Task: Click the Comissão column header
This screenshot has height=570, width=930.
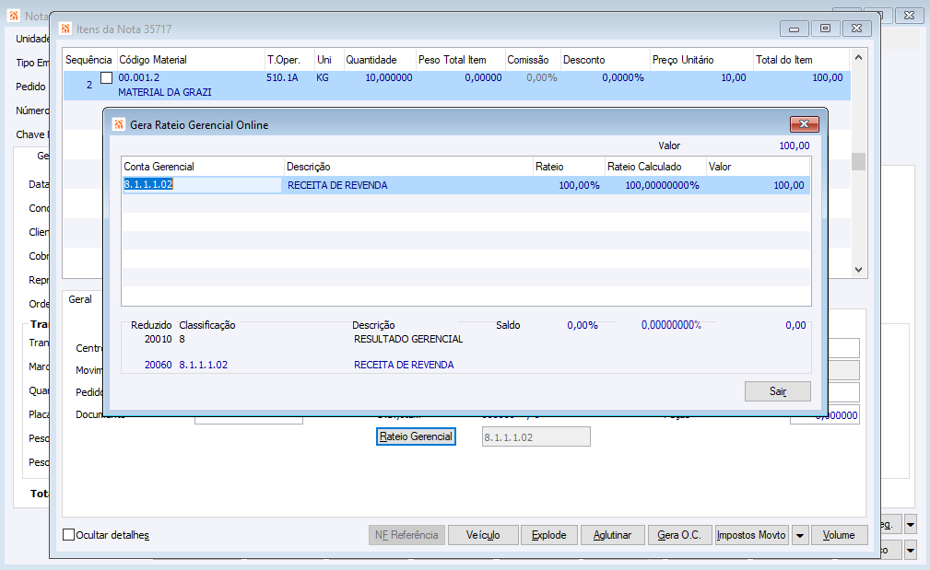Action: [532, 60]
